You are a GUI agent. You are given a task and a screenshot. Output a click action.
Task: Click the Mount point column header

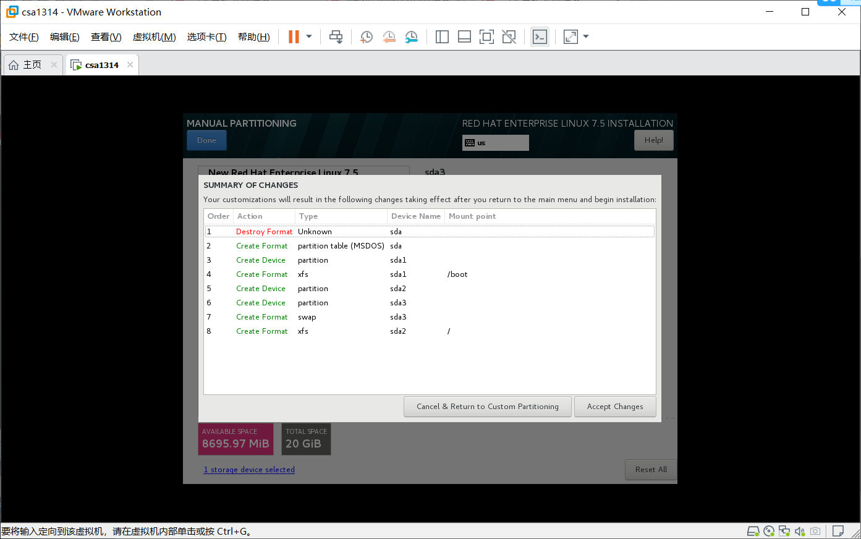(x=550, y=216)
